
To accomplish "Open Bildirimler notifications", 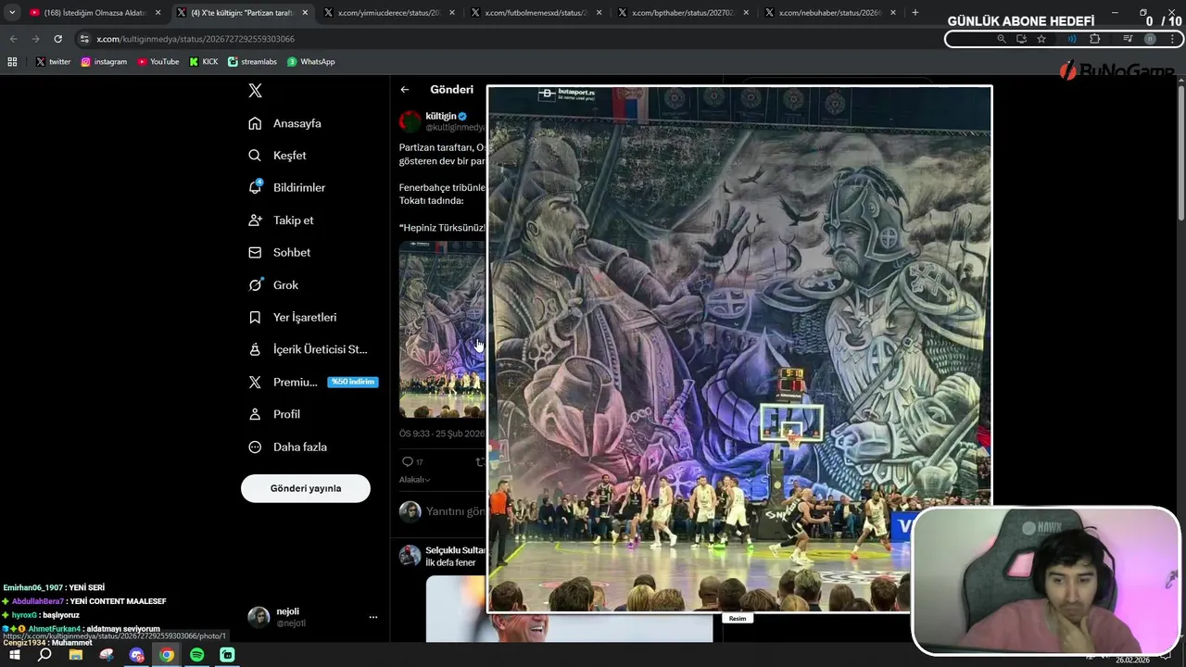I will coord(287,187).
